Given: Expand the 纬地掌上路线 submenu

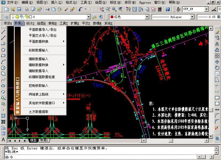Looking at the screenshot, I should pos(44,94).
